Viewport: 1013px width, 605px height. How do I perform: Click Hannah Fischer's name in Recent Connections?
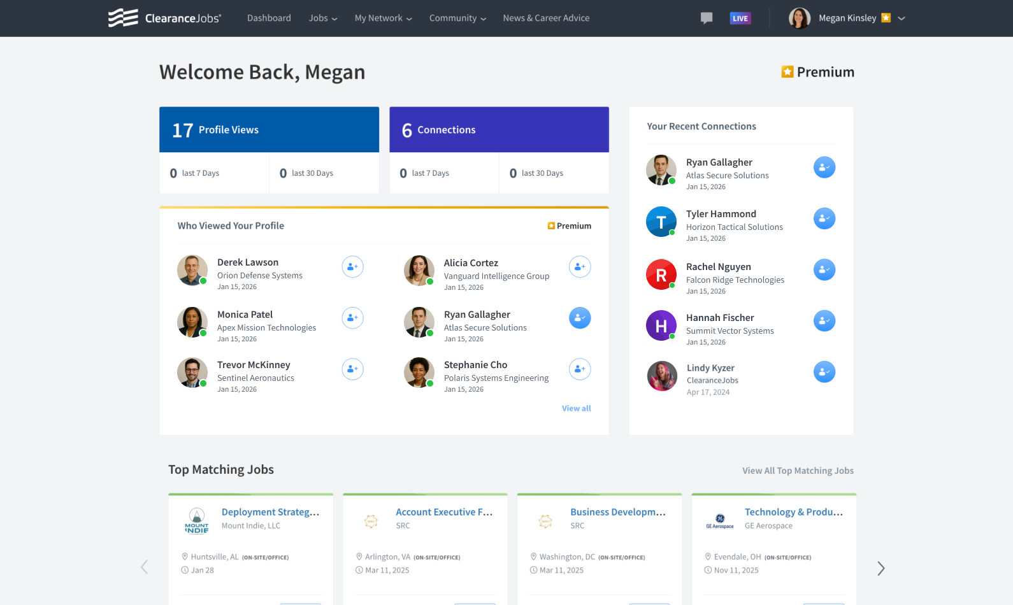[720, 318]
